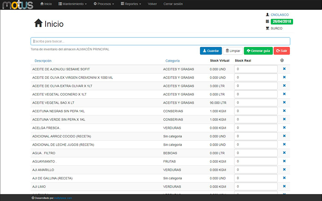Viewport: 322px width, 201px height.
Task: Click X icon for AGUAYMANTO row
Action: (x=284, y=161)
